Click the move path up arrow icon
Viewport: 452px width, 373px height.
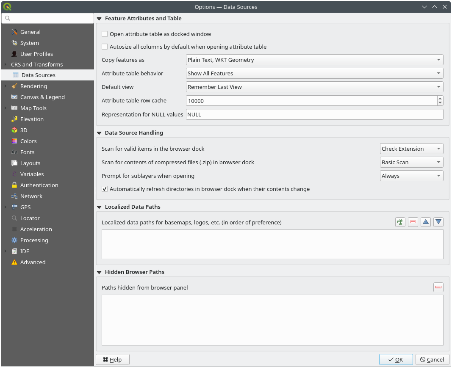pos(426,222)
